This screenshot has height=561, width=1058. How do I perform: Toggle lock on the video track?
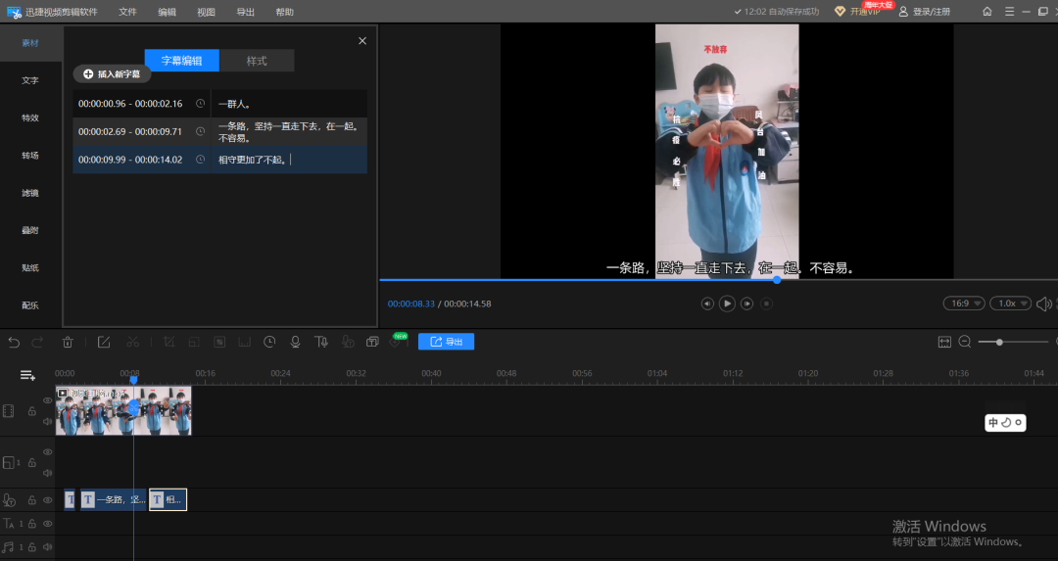(x=31, y=410)
